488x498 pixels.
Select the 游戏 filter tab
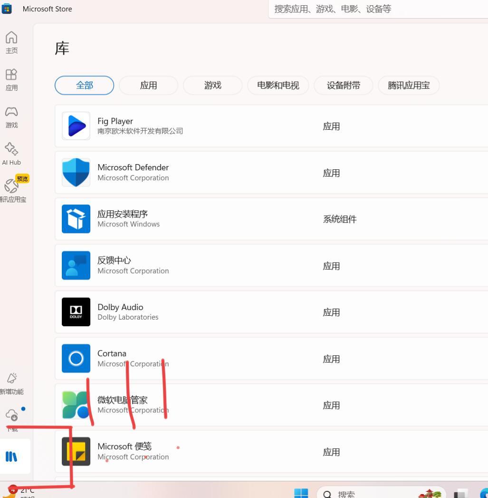click(x=212, y=85)
